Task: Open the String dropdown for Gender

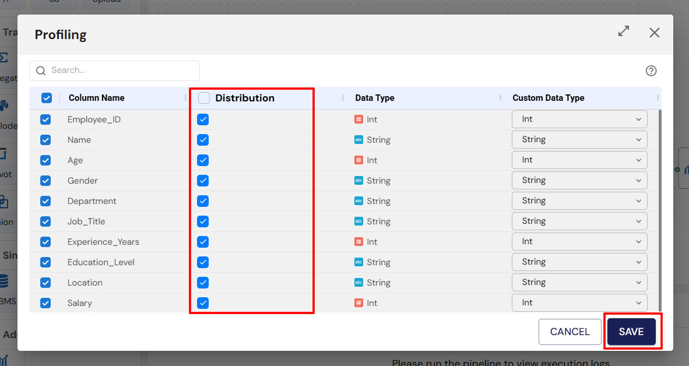Action: pyautogui.click(x=579, y=180)
